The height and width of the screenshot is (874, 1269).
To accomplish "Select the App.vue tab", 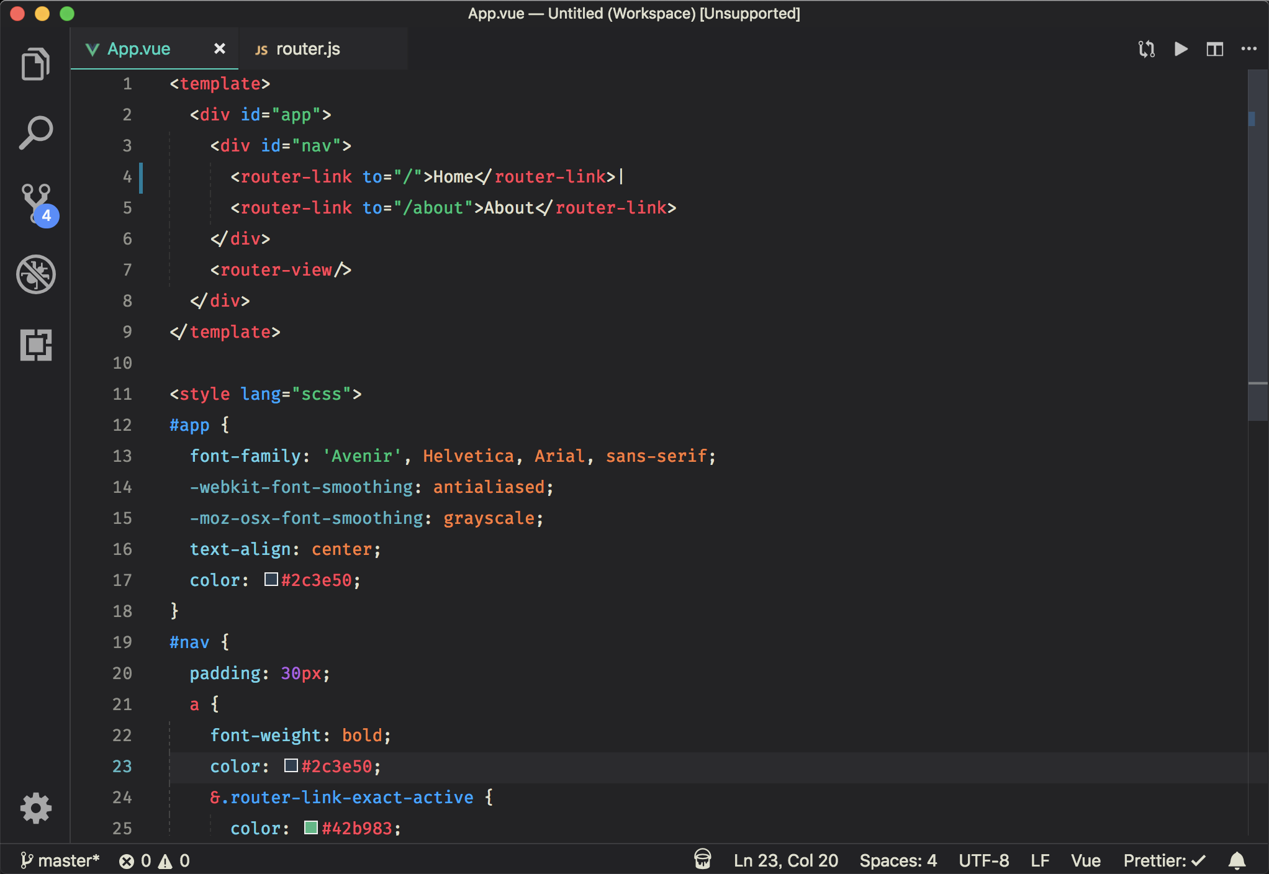I will [x=138, y=49].
